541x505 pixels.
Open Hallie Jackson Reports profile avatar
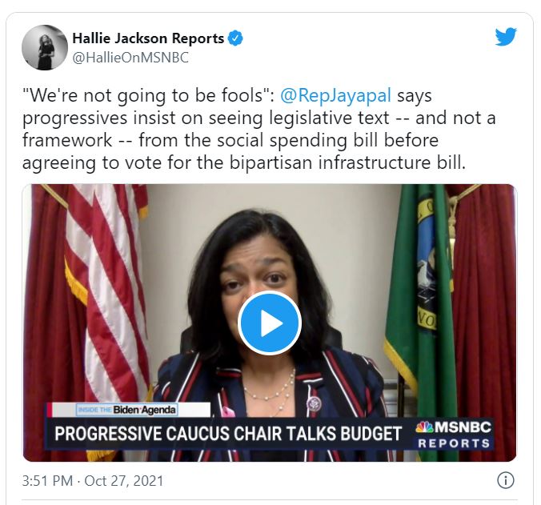point(45,47)
